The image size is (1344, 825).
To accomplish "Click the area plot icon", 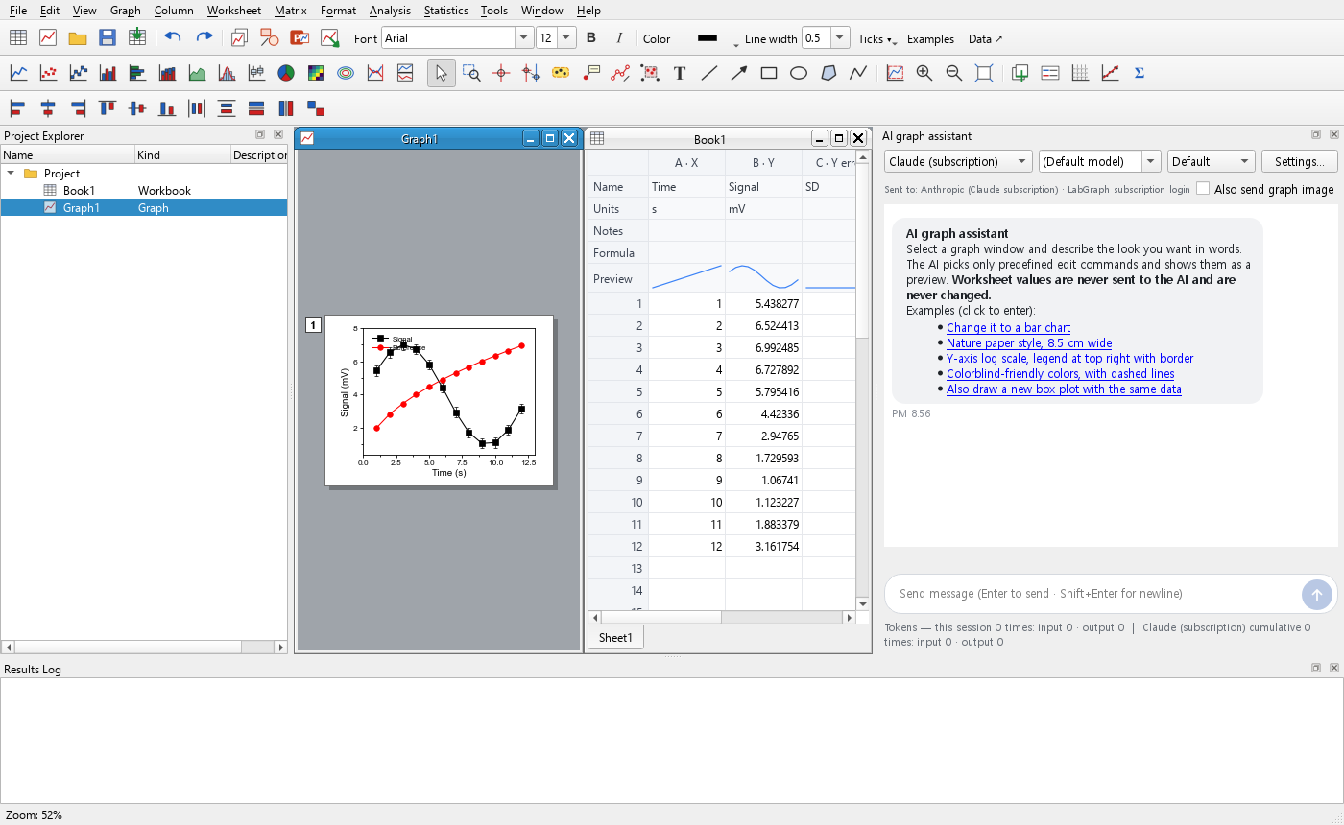I will coord(197,73).
